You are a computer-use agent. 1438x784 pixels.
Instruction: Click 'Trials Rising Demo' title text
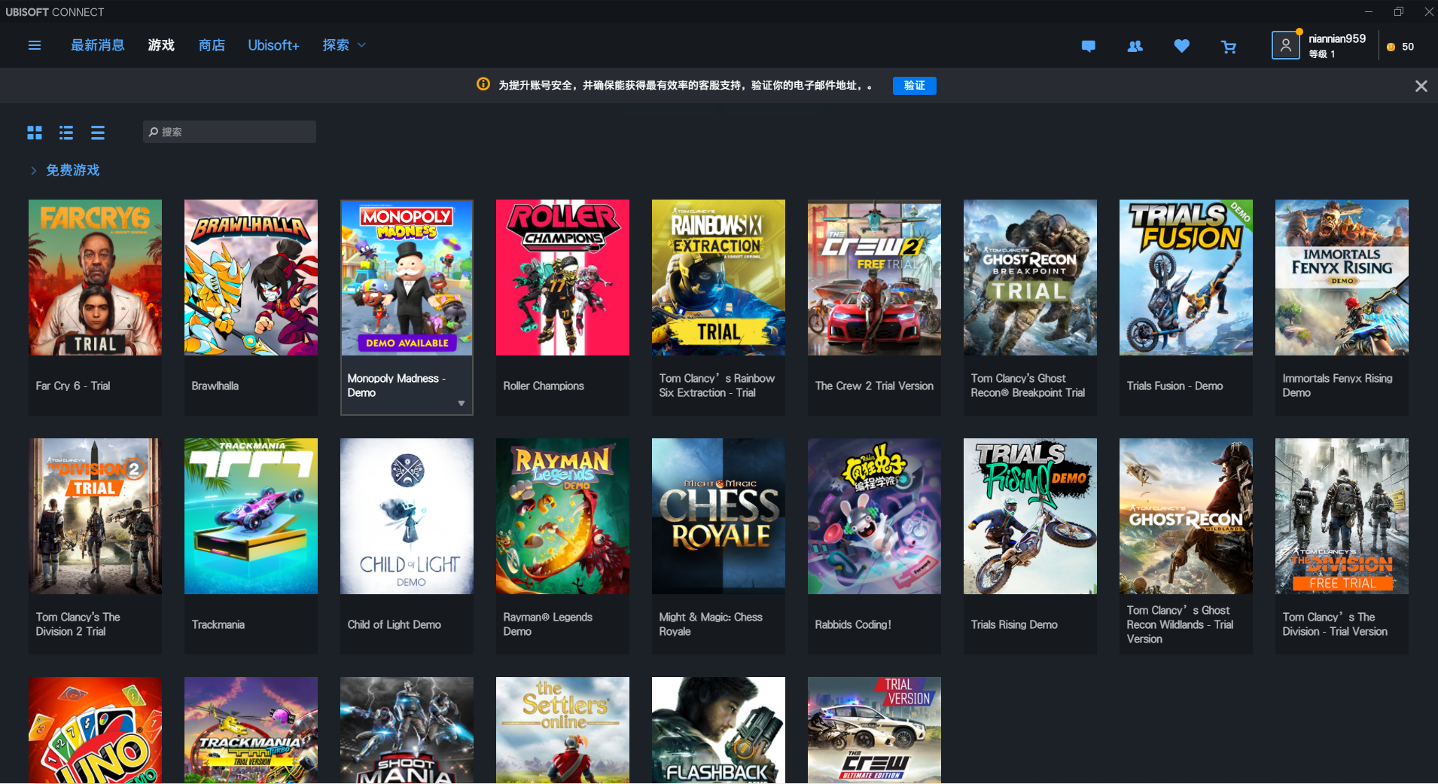pos(1014,624)
